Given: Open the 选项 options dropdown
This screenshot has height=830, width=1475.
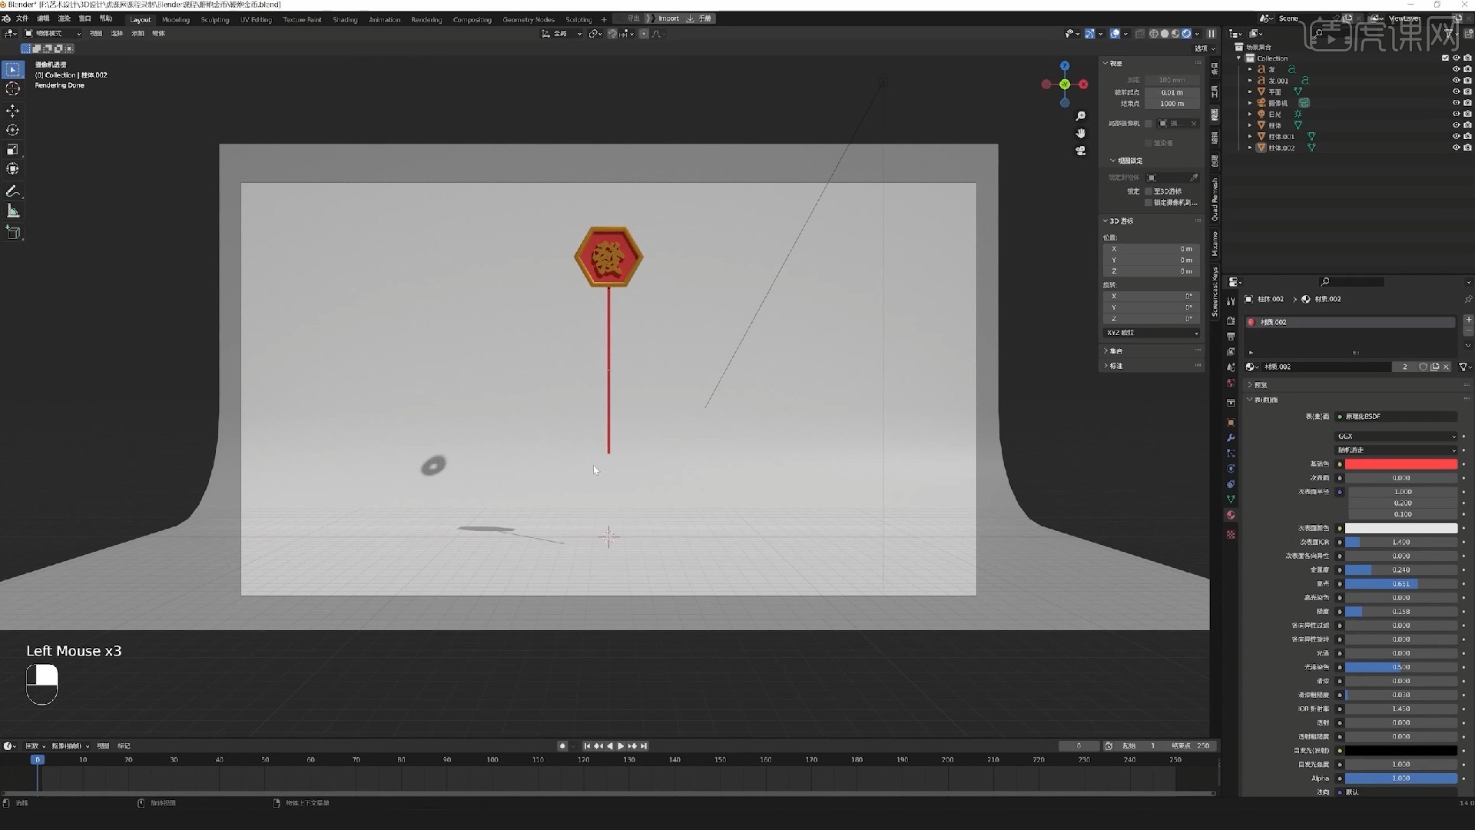Looking at the screenshot, I should tap(1205, 48).
